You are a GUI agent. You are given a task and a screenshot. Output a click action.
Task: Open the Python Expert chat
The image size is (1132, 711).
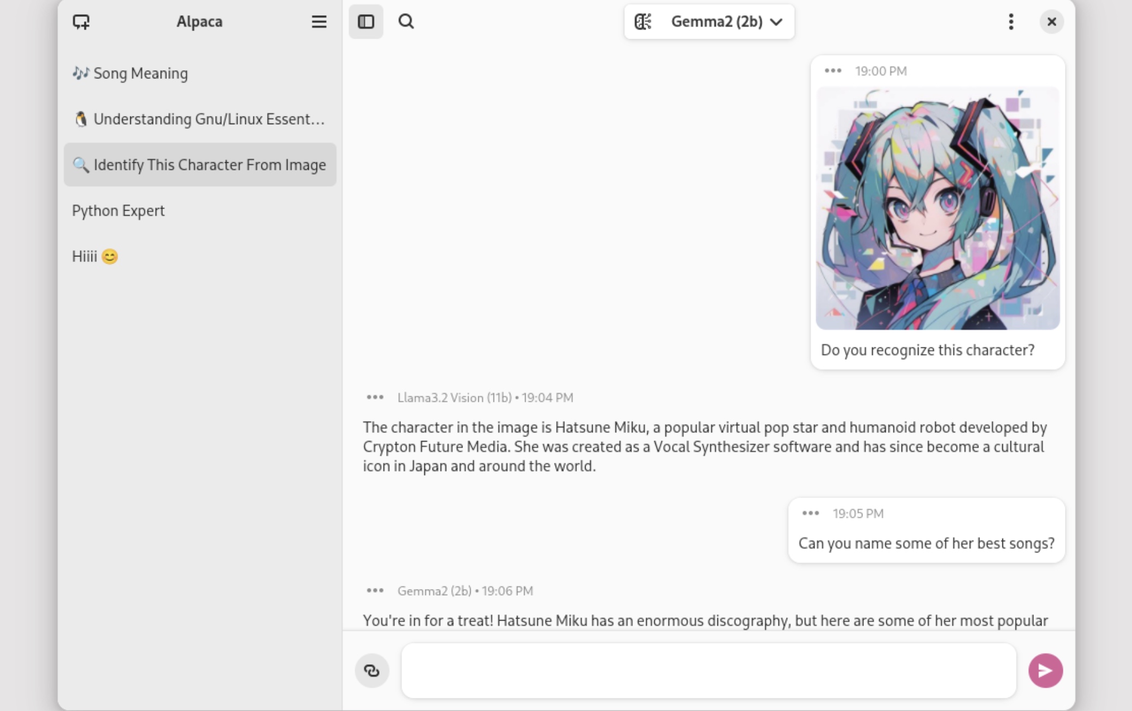[200, 210]
